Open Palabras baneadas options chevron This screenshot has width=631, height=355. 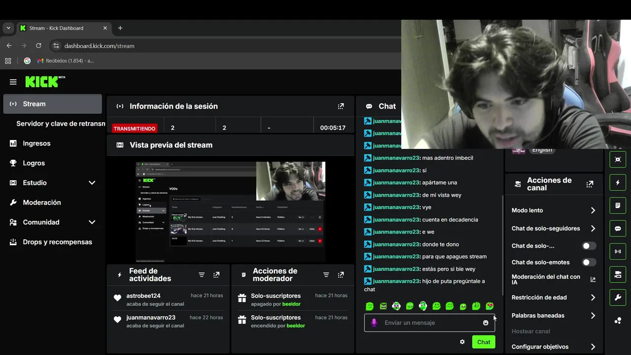(x=593, y=316)
